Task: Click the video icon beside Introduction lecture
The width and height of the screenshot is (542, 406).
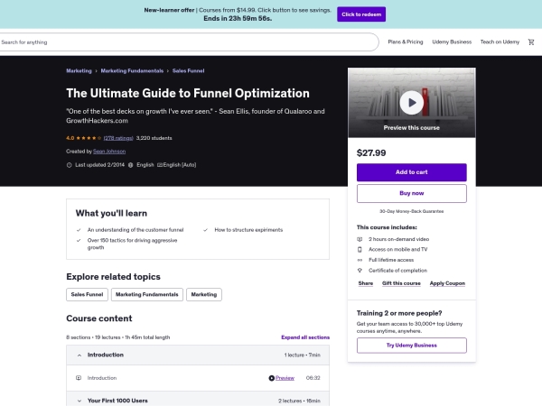Action: pyautogui.click(x=79, y=378)
